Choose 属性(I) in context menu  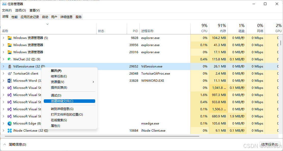click(x=69, y=126)
